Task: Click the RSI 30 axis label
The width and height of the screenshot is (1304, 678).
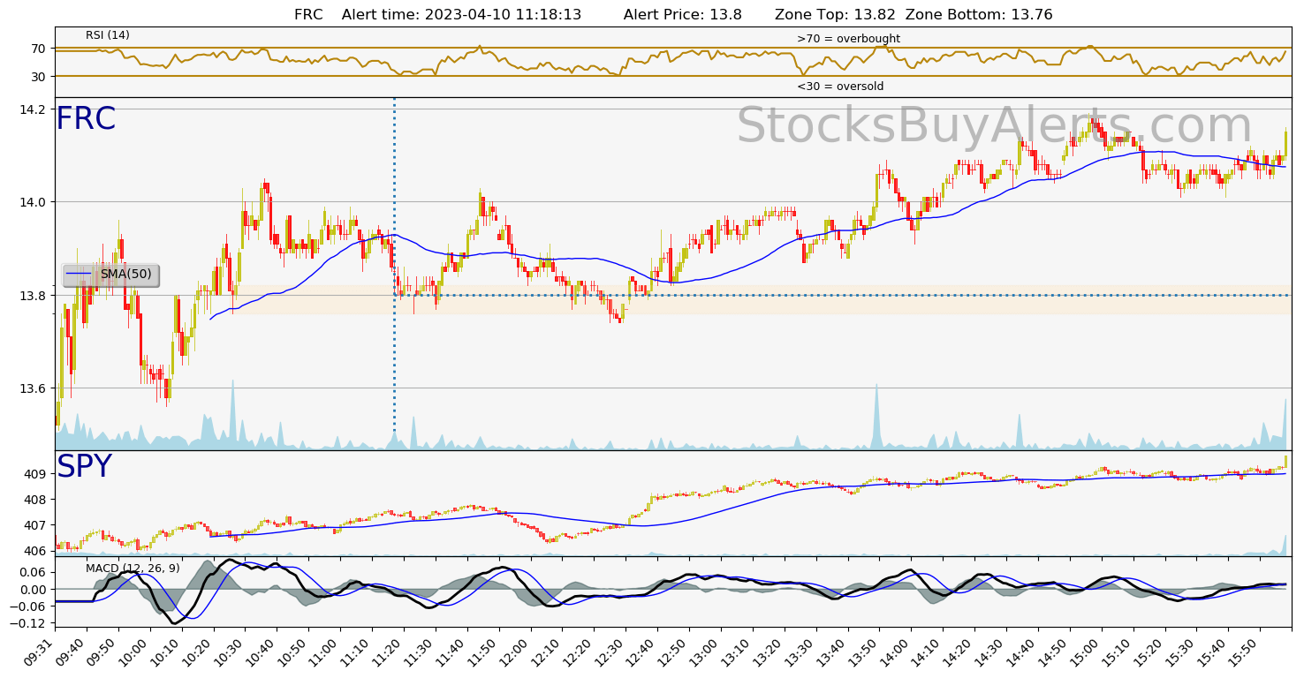Action: 39,77
